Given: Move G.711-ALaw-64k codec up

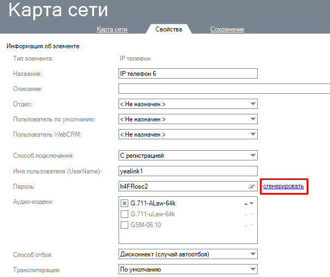Looking at the screenshot, I should 246,203.
